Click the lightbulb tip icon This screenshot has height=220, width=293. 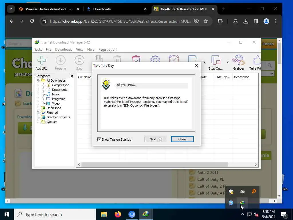tap(106, 85)
